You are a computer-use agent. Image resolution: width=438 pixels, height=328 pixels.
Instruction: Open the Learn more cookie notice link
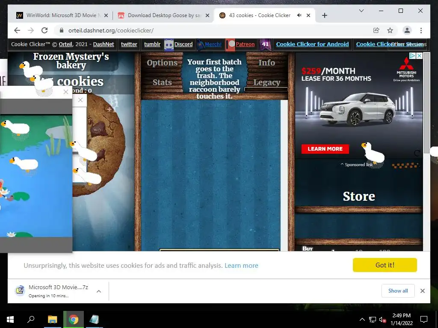click(241, 266)
